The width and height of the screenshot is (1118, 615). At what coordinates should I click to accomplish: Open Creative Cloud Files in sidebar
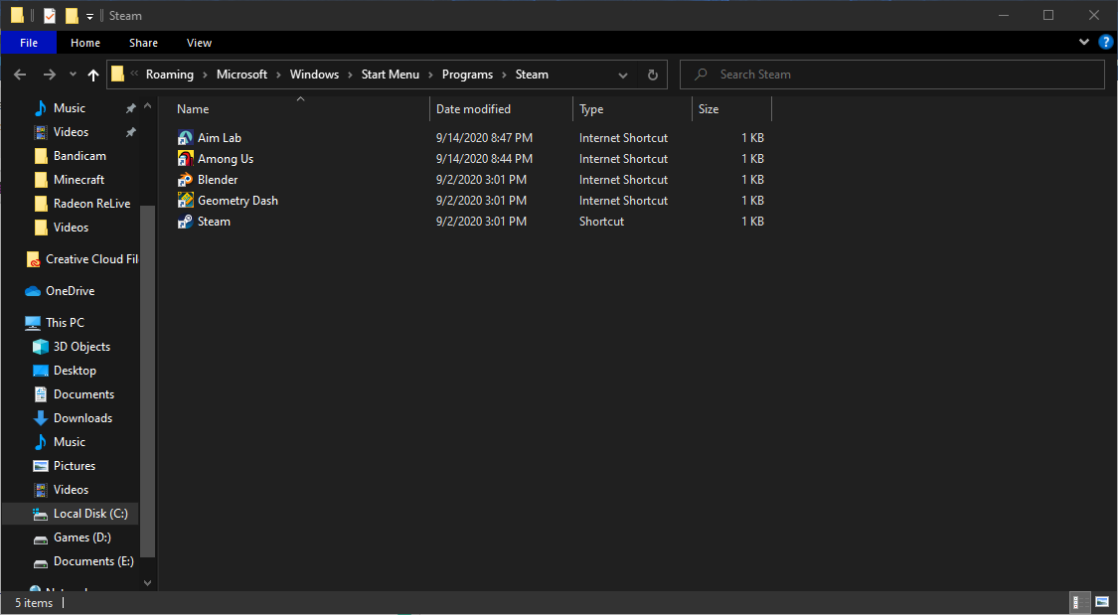click(x=82, y=259)
